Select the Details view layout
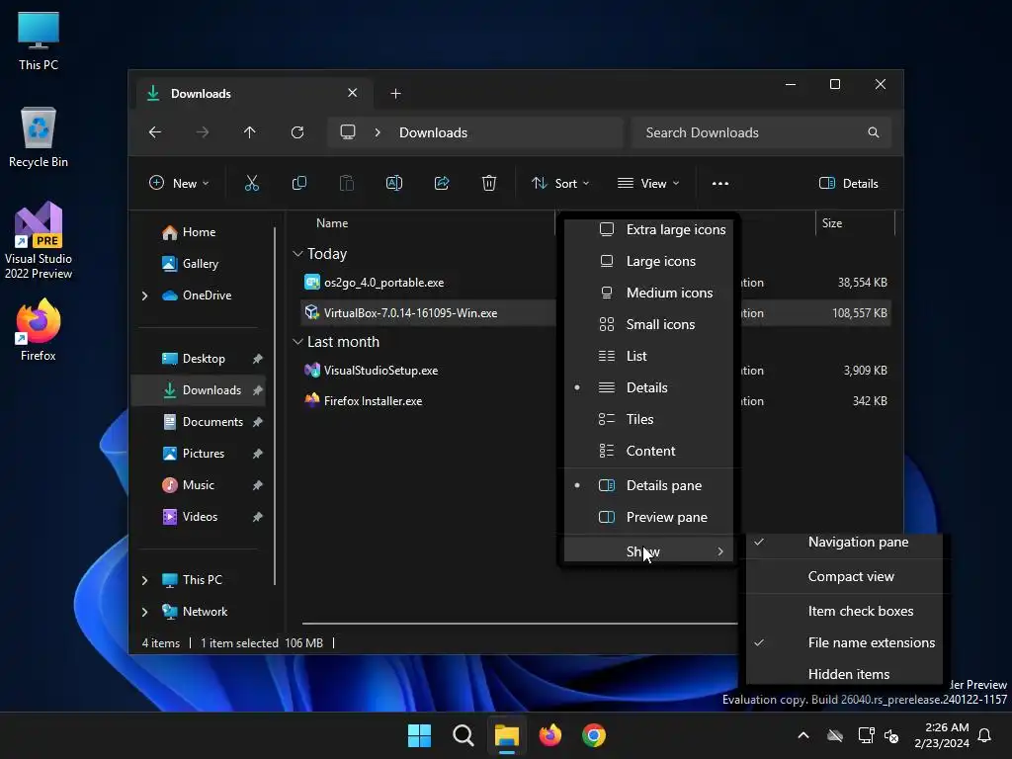The height and width of the screenshot is (759, 1012). (x=648, y=387)
